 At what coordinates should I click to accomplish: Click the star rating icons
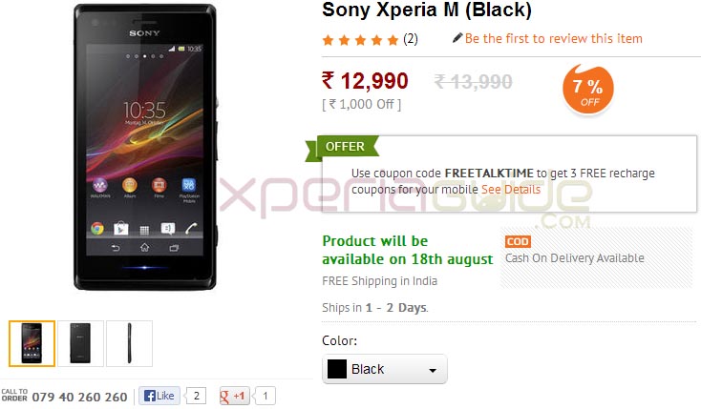[x=360, y=40]
